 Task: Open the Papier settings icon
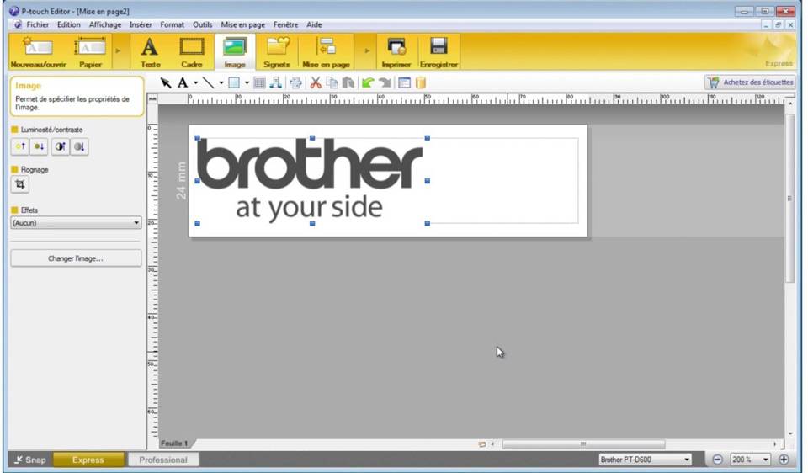[90, 52]
